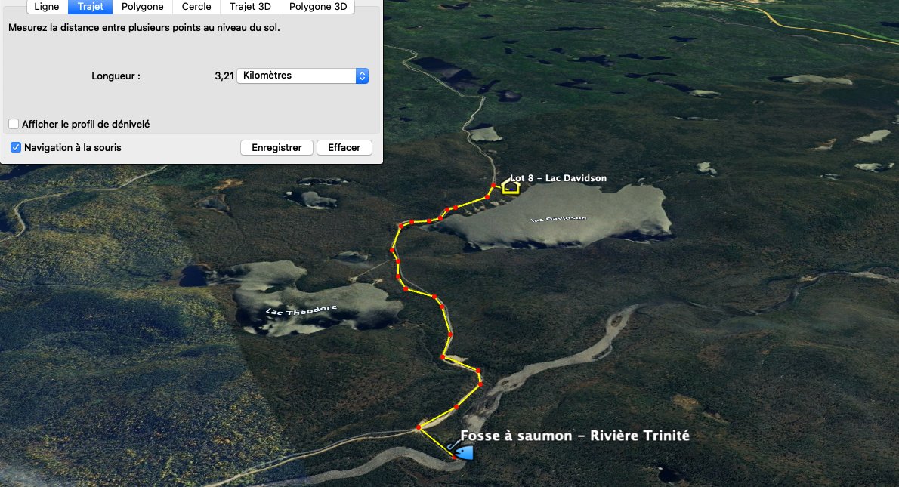Switch to the Ligne tab
899x487 pixels.
[46, 7]
